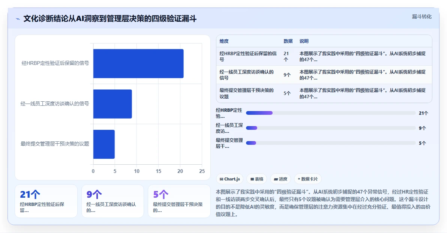Click chart axis label 最终提交管理层干预决策的议题
The height and width of the screenshot is (233, 447).
coord(55,144)
